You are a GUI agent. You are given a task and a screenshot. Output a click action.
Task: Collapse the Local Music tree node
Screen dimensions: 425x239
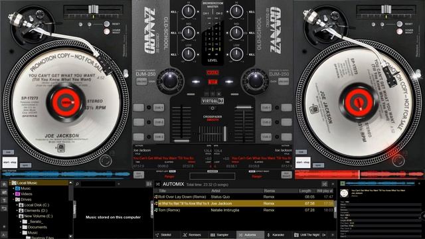(x=10, y=183)
